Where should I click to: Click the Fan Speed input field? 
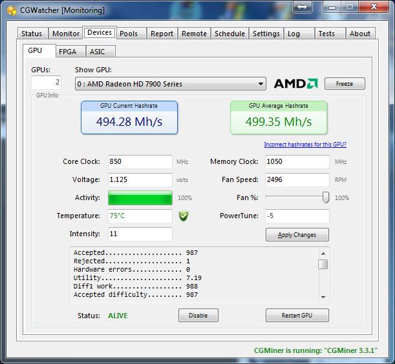tap(297, 179)
